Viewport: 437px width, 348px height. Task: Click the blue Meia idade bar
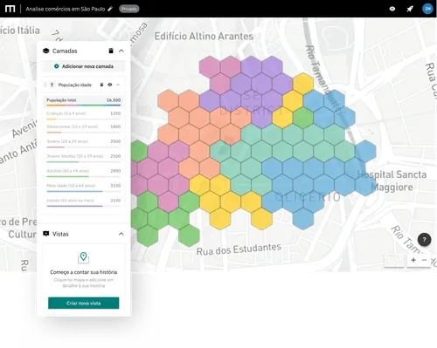pyautogui.click(x=74, y=191)
